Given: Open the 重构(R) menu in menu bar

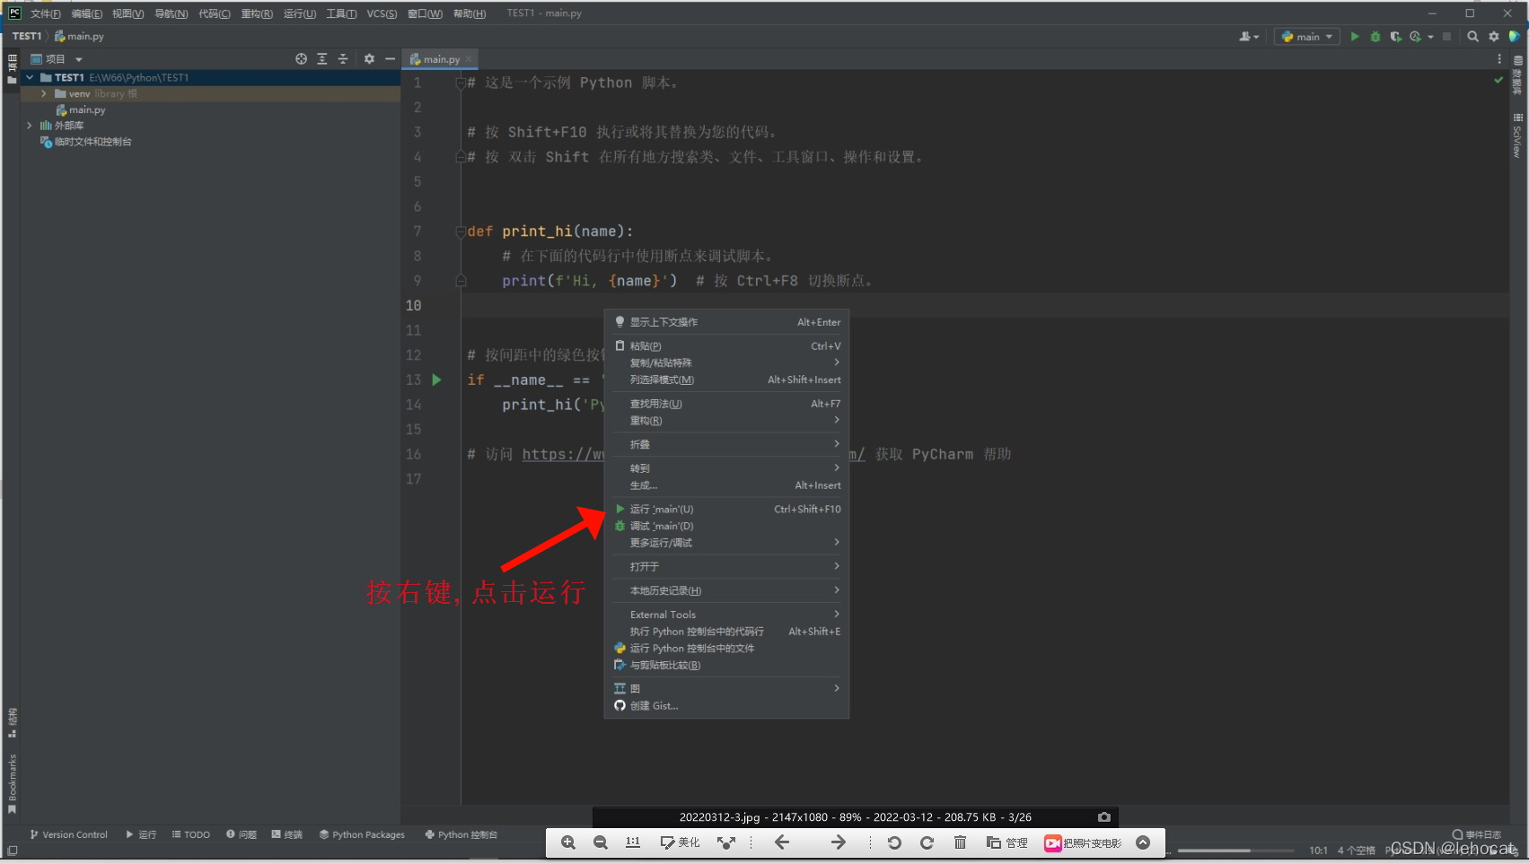Looking at the screenshot, I should pos(257,13).
